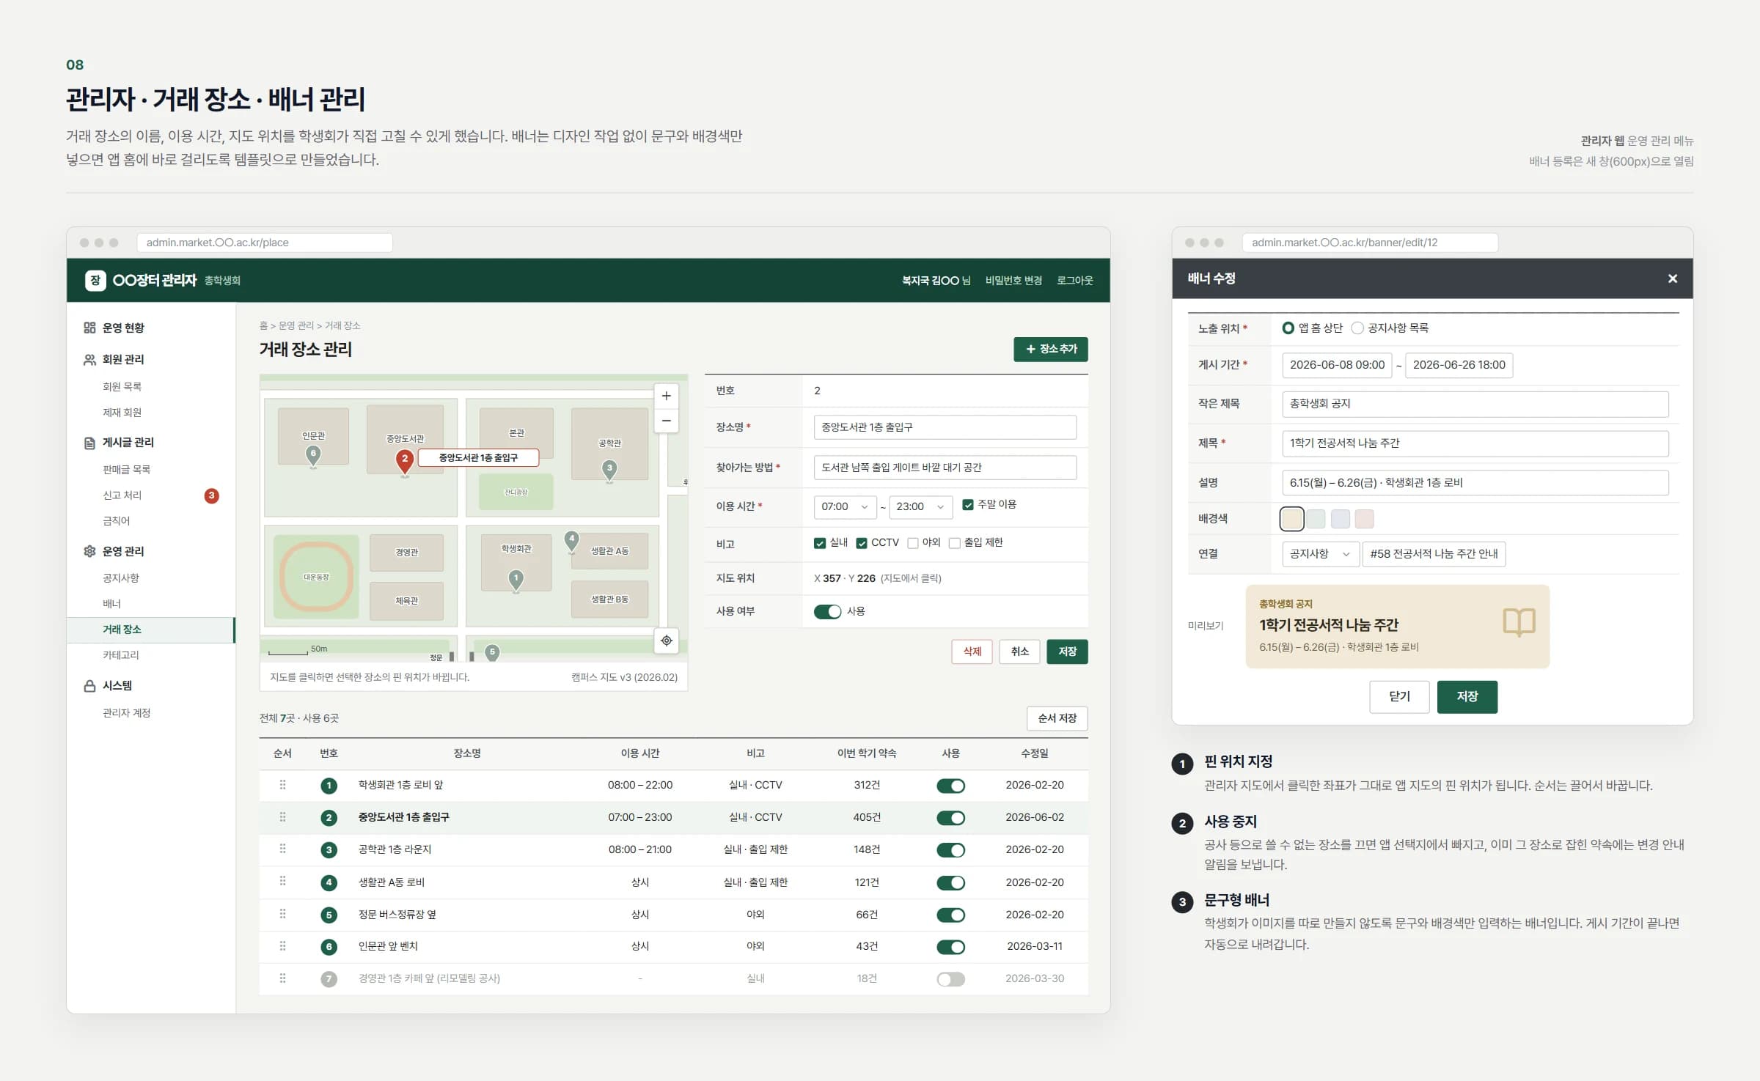
Task: Click the 회원 관리 people icon
Action: (x=89, y=359)
